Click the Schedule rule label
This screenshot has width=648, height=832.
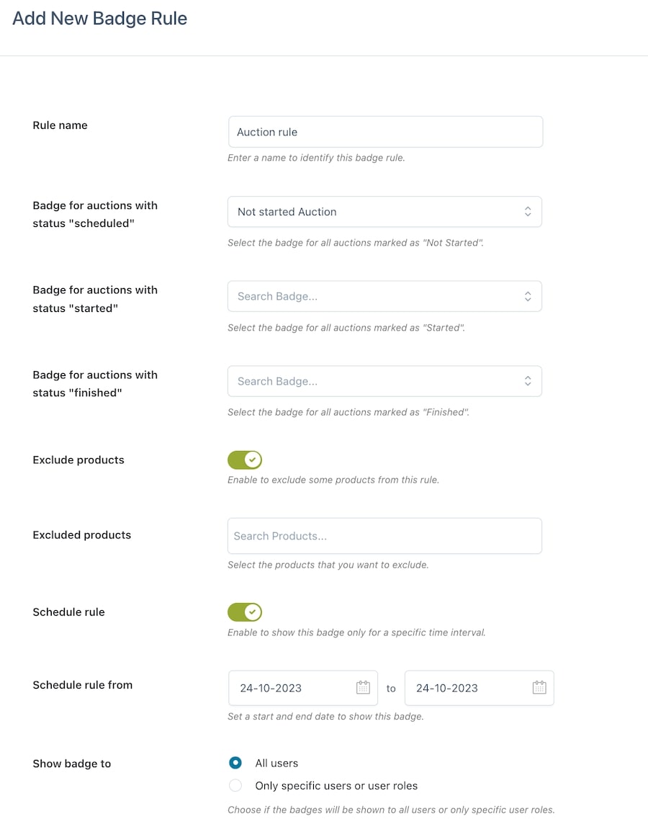(x=69, y=612)
